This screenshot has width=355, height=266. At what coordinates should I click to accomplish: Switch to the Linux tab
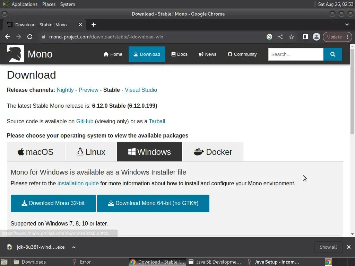(x=91, y=152)
